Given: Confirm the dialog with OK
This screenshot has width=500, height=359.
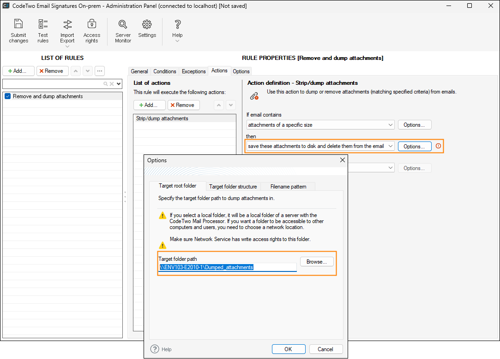Looking at the screenshot, I should [288, 349].
